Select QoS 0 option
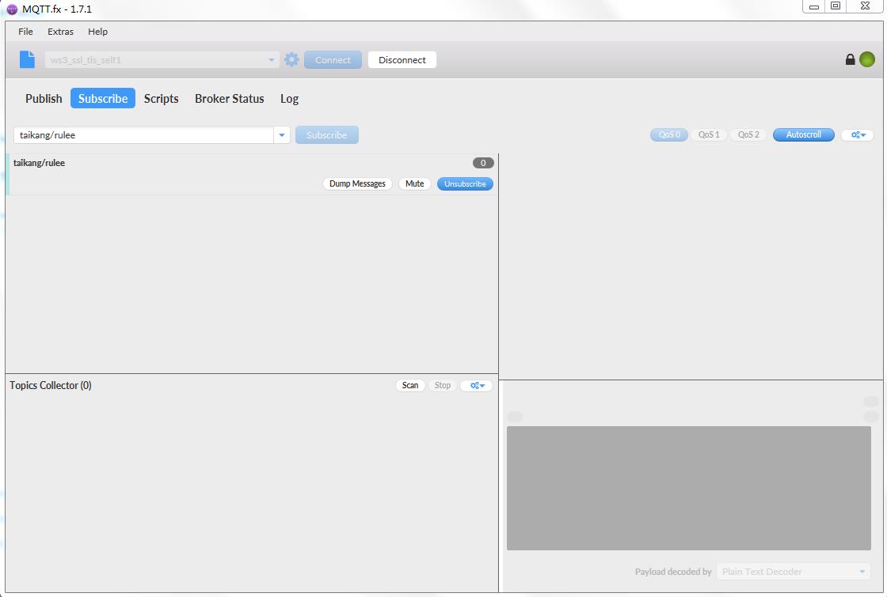Screen dimensions: 887x597 tap(668, 134)
